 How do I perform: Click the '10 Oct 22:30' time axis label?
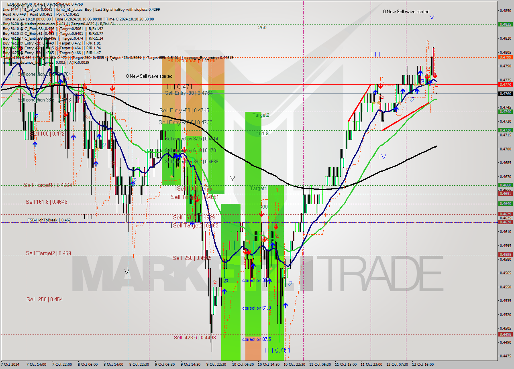tap(294, 365)
